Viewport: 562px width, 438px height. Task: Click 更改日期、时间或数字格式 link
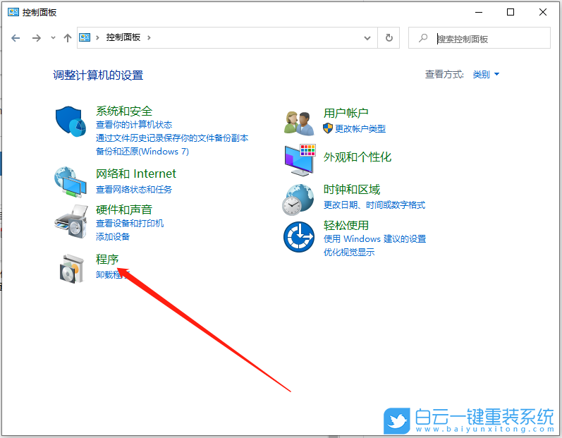click(x=374, y=205)
